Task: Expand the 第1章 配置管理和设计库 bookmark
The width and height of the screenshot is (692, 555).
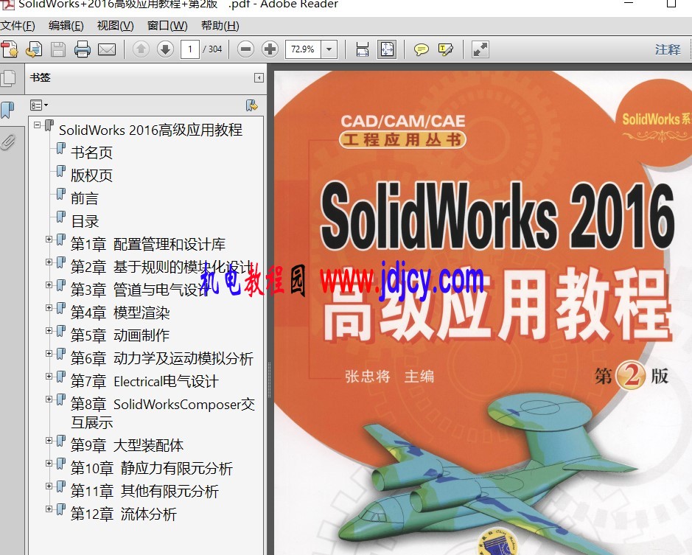Action: click(x=49, y=240)
